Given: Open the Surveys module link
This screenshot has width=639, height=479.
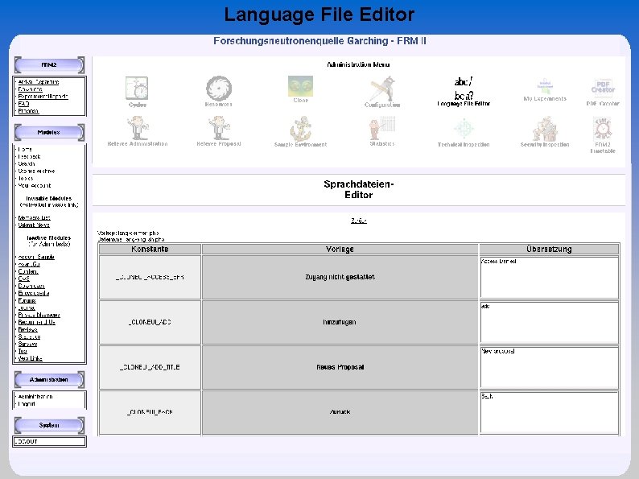Looking at the screenshot, I should pos(27,344).
